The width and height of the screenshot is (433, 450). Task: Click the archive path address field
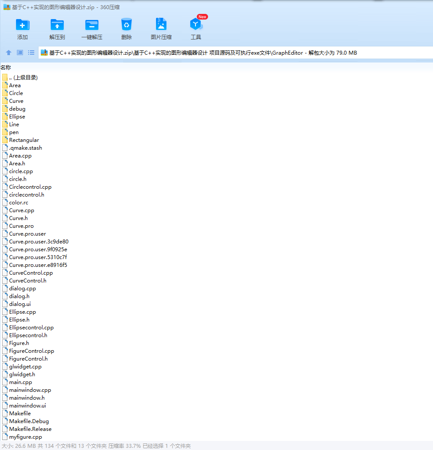click(x=235, y=53)
